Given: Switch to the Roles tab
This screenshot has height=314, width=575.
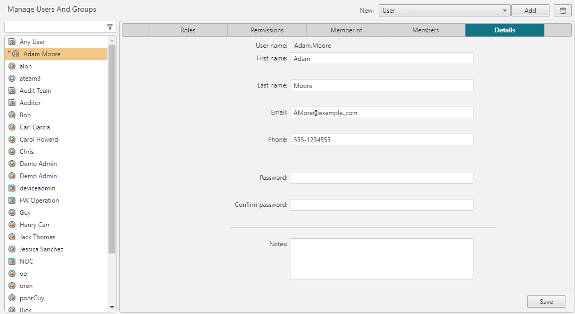Looking at the screenshot, I should (x=188, y=30).
